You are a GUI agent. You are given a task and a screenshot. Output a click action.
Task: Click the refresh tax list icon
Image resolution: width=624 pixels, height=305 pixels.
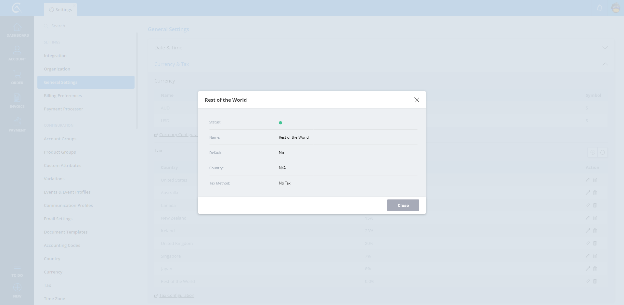tap(603, 152)
